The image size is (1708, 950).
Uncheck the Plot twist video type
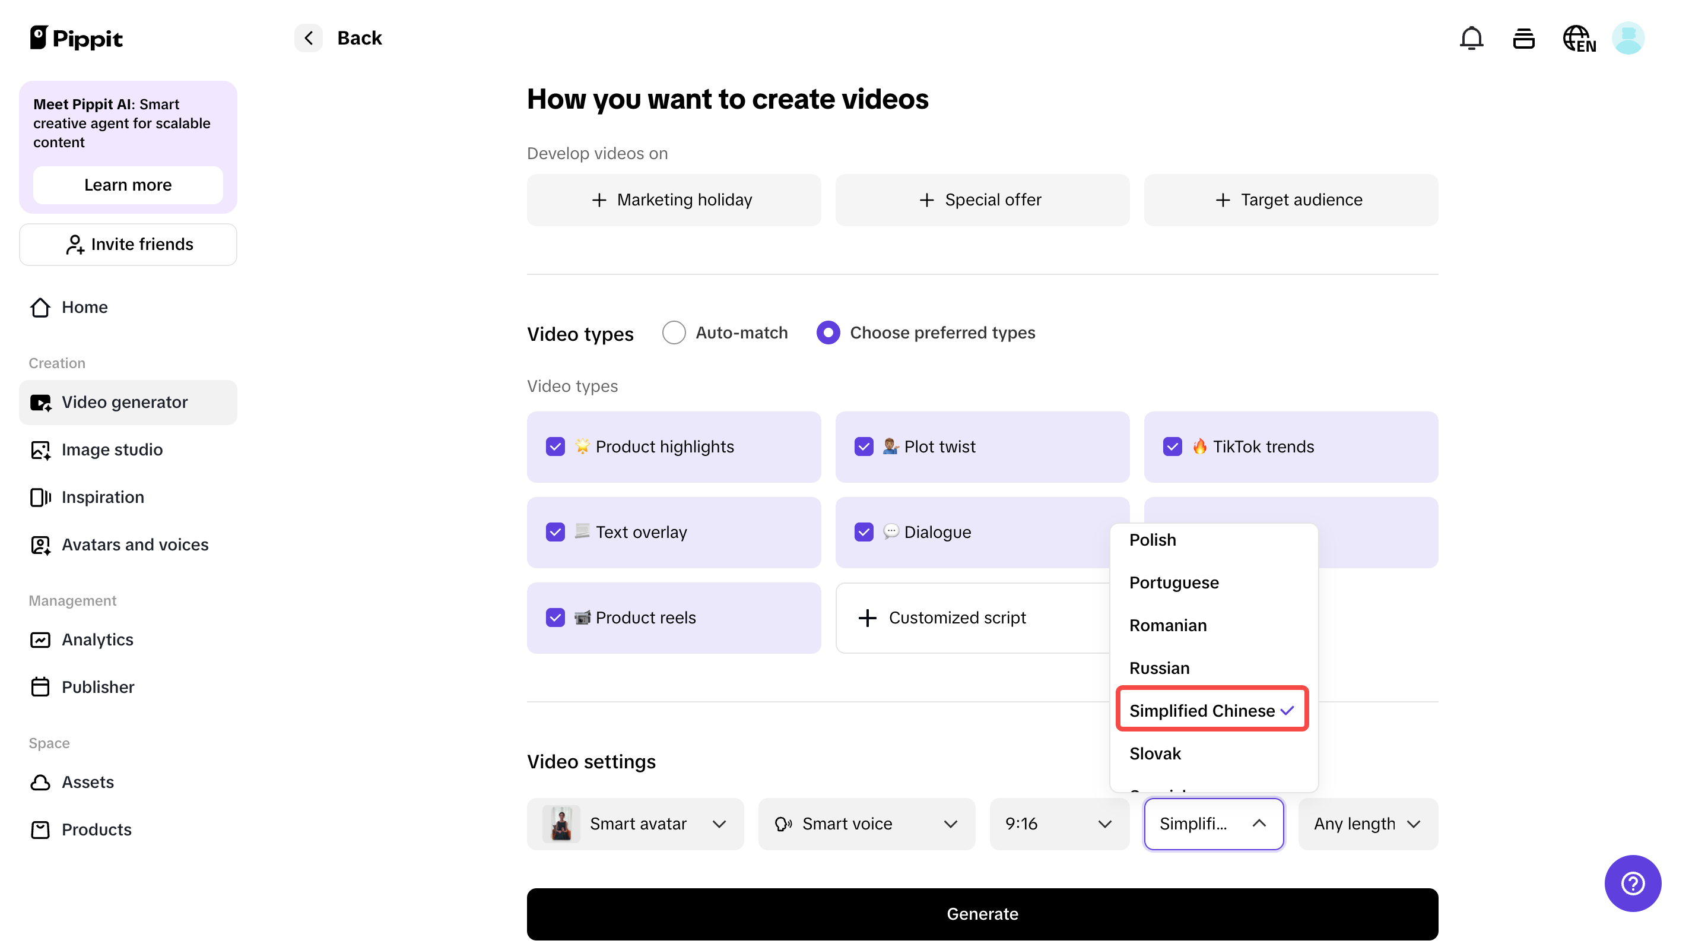pyautogui.click(x=863, y=446)
